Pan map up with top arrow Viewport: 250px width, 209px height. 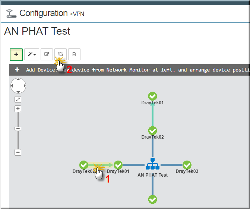pyautogui.click(x=18, y=79)
